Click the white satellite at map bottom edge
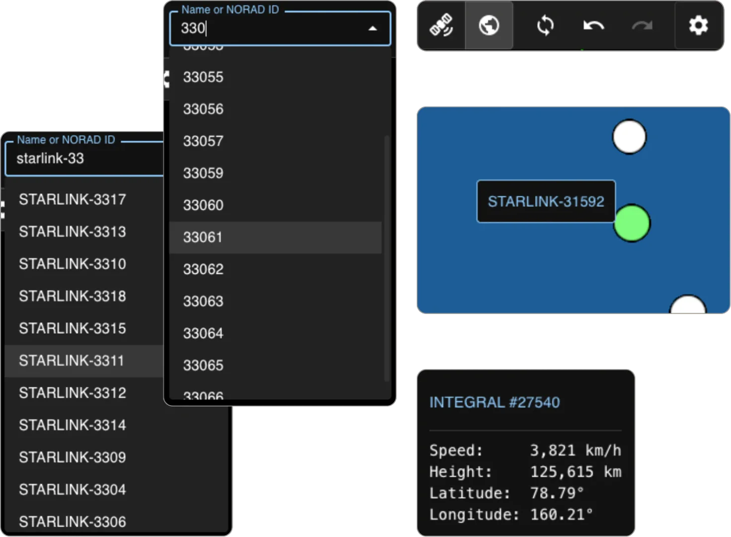This screenshot has height=537, width=731. [x=688, y=306]
